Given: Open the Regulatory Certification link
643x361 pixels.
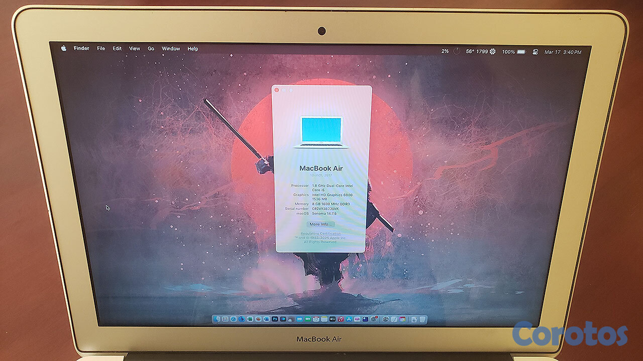Looking at the screenshot, I should [x=320, y=234].
